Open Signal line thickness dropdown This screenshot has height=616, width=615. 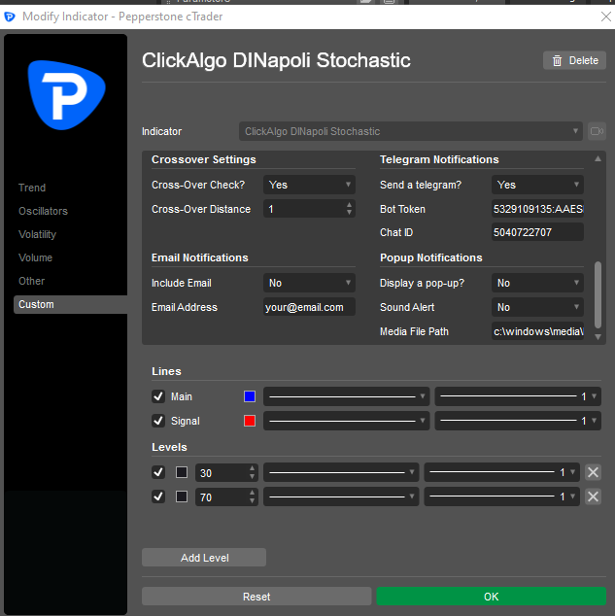[x=518, y=421]
